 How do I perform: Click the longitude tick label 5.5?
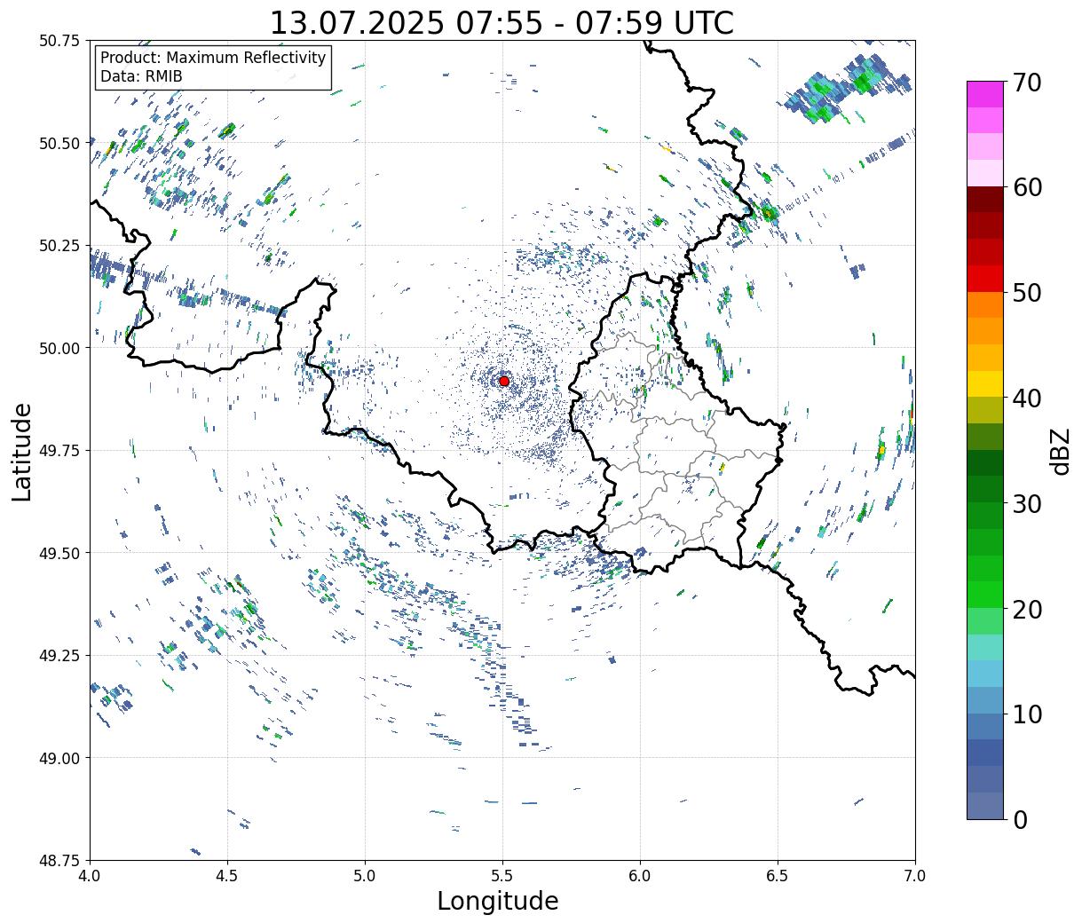(x=502, y=876)
